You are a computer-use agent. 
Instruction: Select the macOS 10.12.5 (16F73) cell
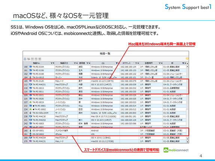pos(105,81)
